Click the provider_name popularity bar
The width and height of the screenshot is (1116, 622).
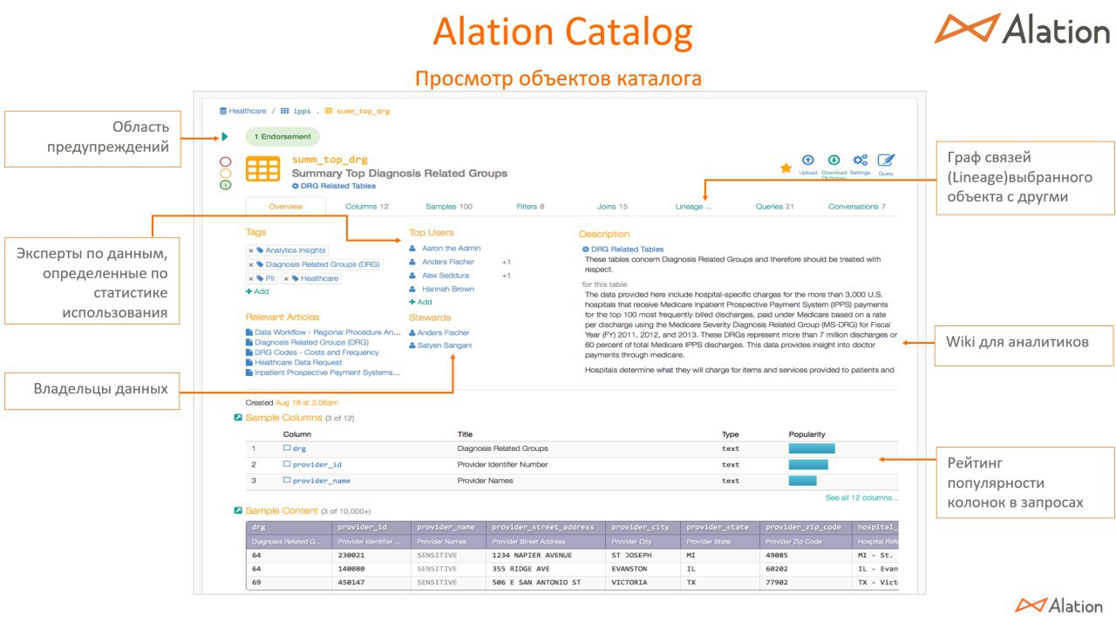[803, 481]
